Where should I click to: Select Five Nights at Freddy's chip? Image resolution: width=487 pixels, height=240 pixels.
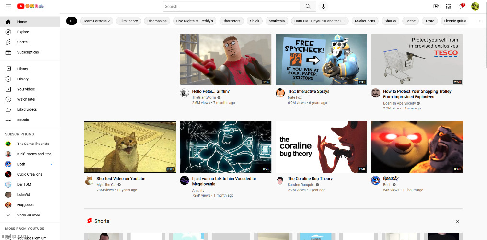pyautogui.click(x=195, y=21)
